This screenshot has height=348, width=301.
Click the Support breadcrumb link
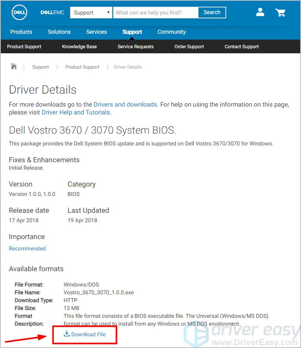pyautogui.click(x=41, y=67)
